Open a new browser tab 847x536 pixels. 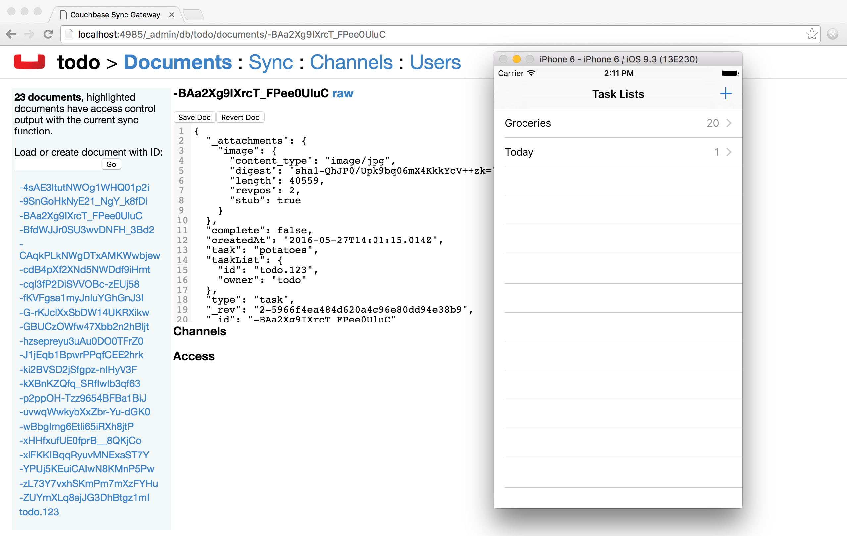[193, 15]
